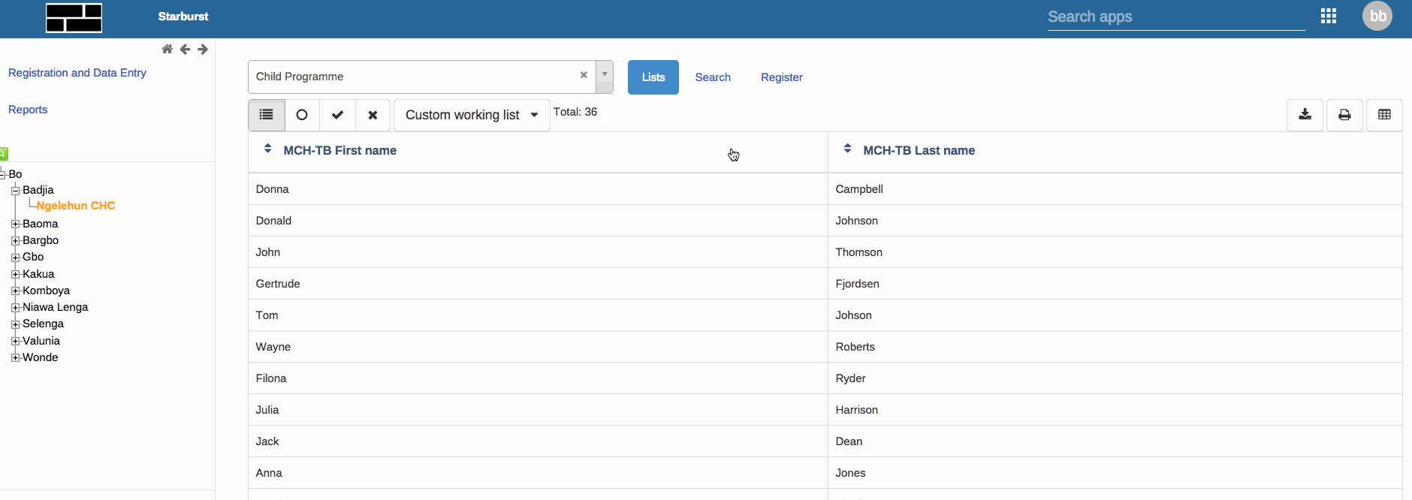
Task: Print the list using printer icon
Action: pos(1344,115)
